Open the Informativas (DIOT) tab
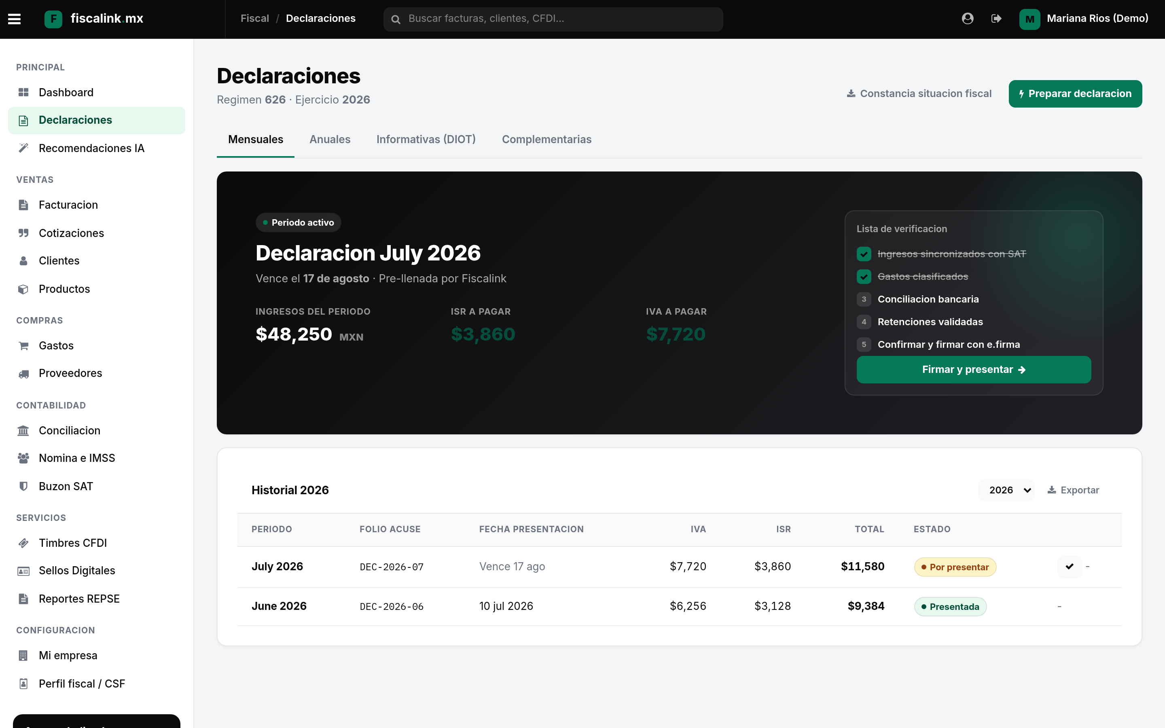1165x728 pixels. pyautogui.click(x=426, y=140)
